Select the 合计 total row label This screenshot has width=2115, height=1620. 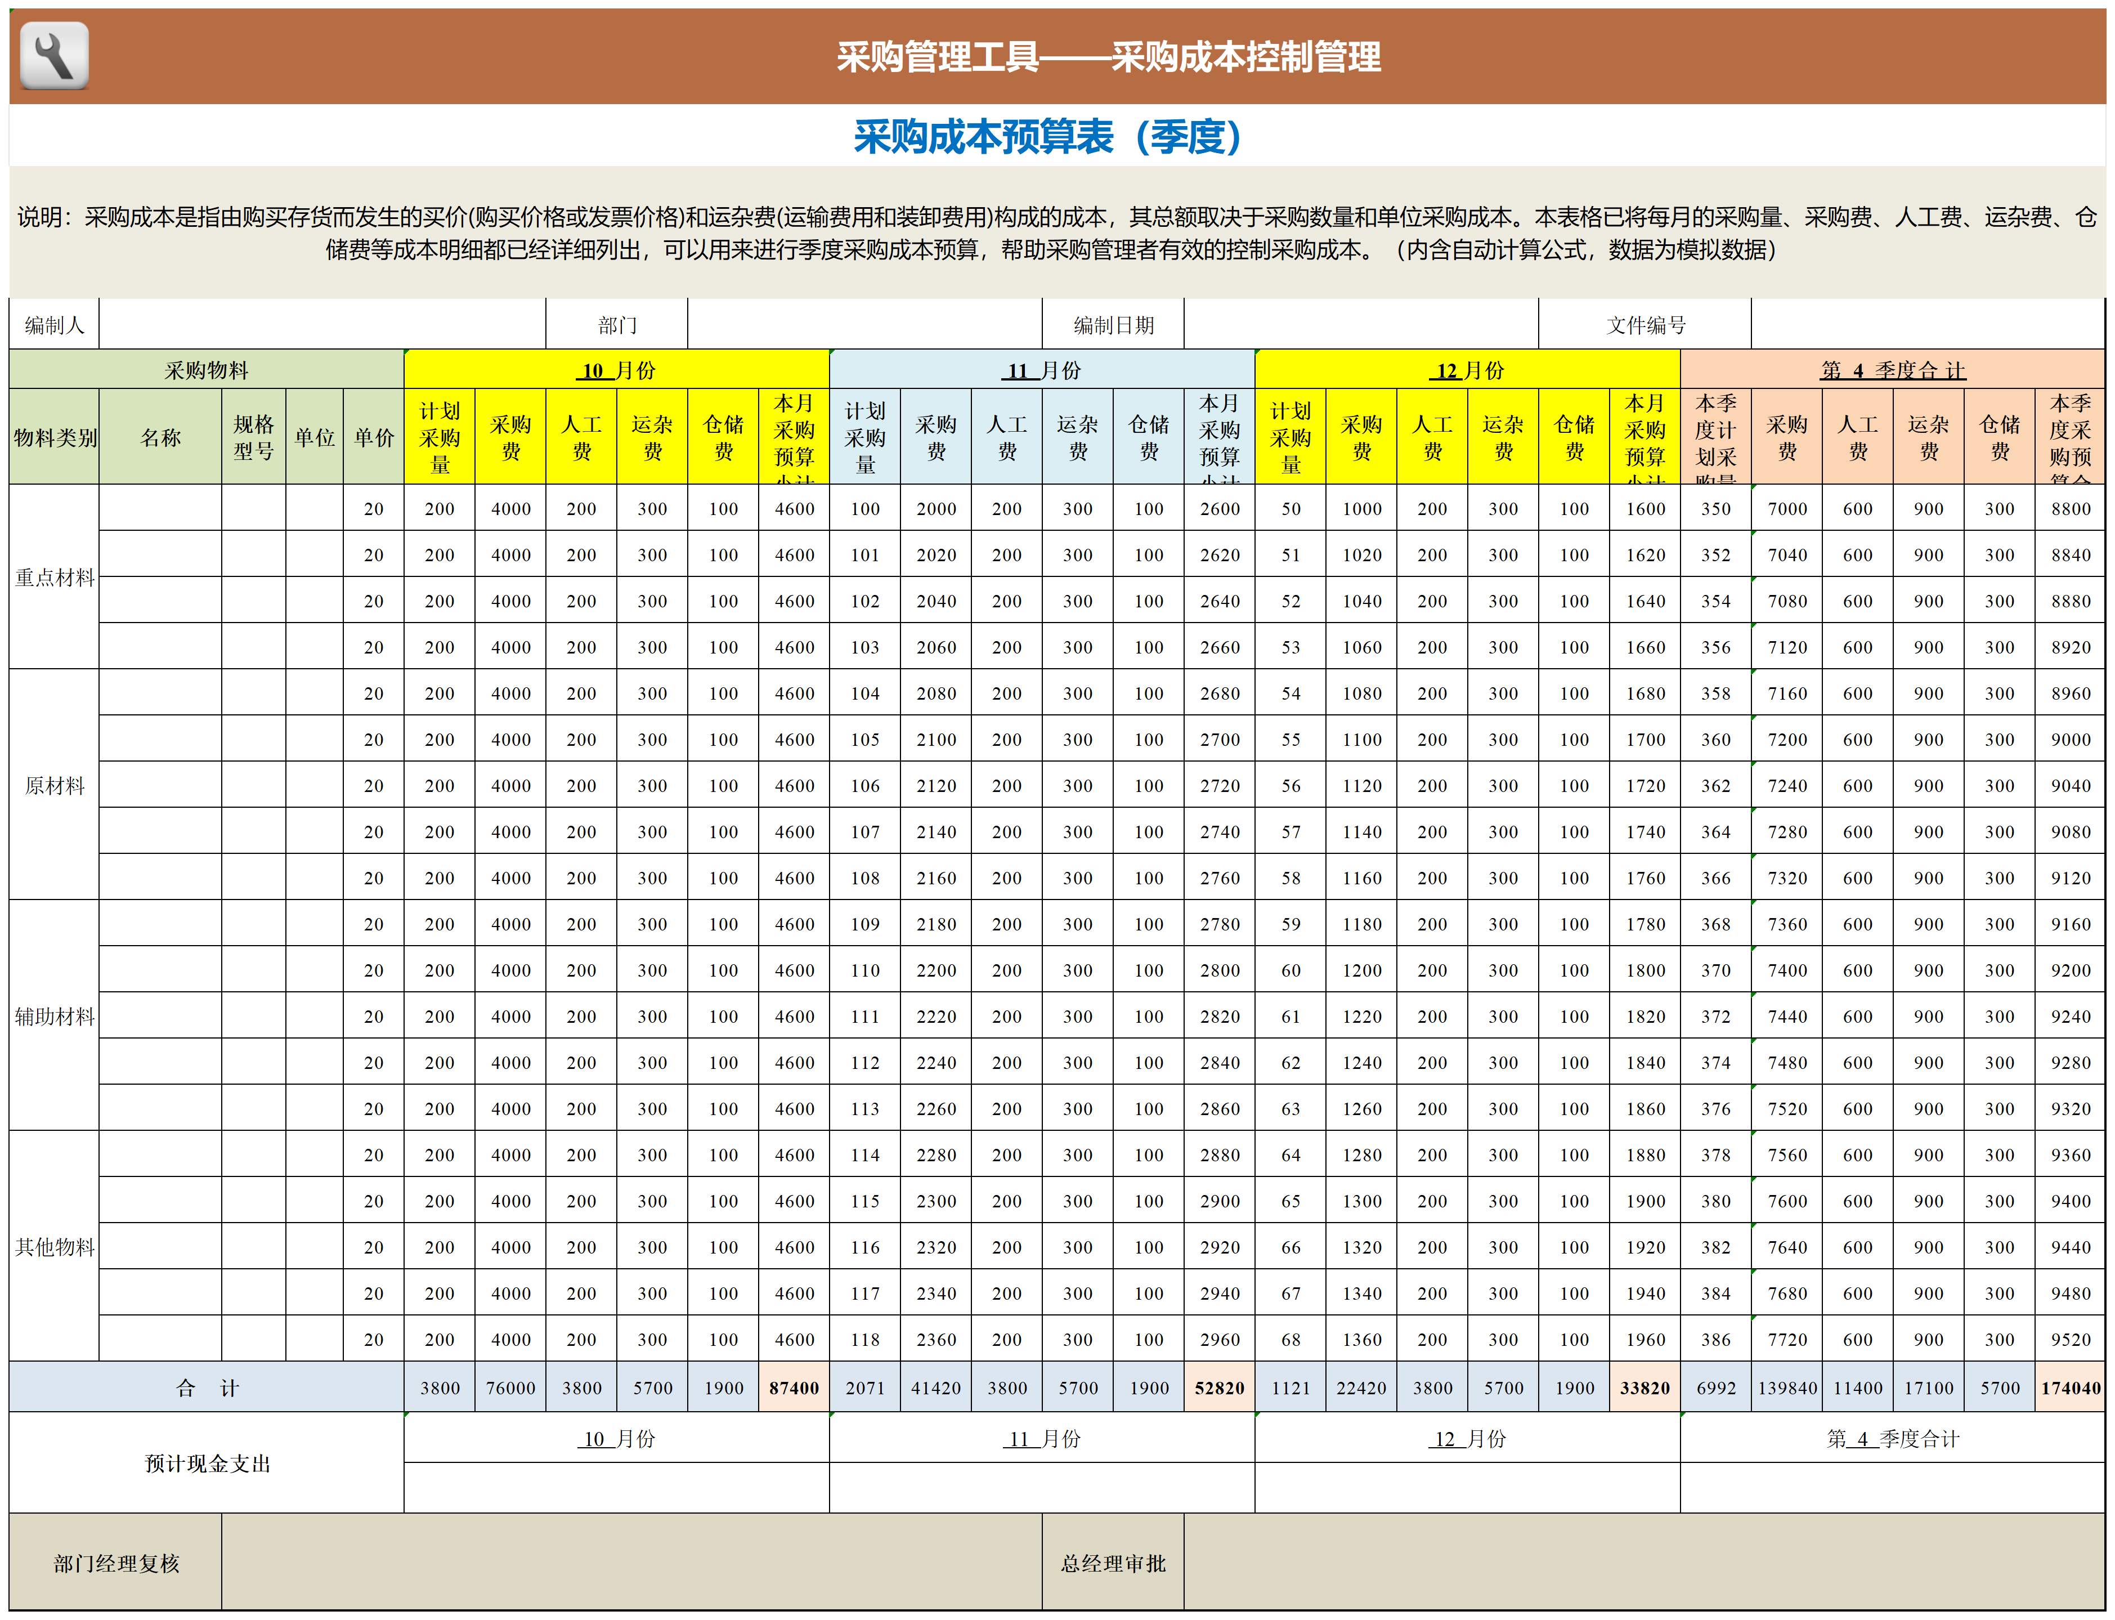(x=207, y=1386)
